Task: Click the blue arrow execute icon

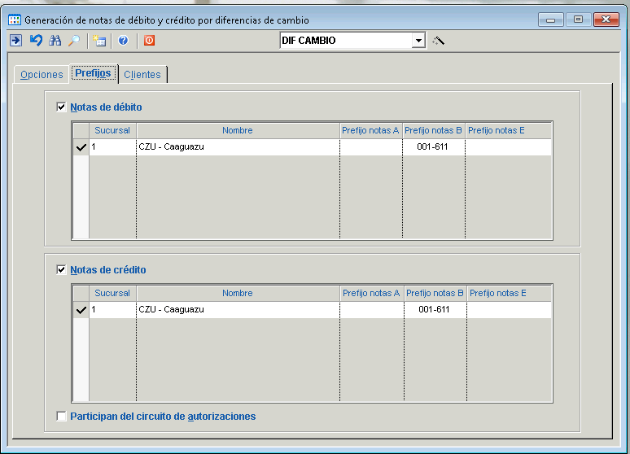Action: pyautogui.click(x=15, y=40)
